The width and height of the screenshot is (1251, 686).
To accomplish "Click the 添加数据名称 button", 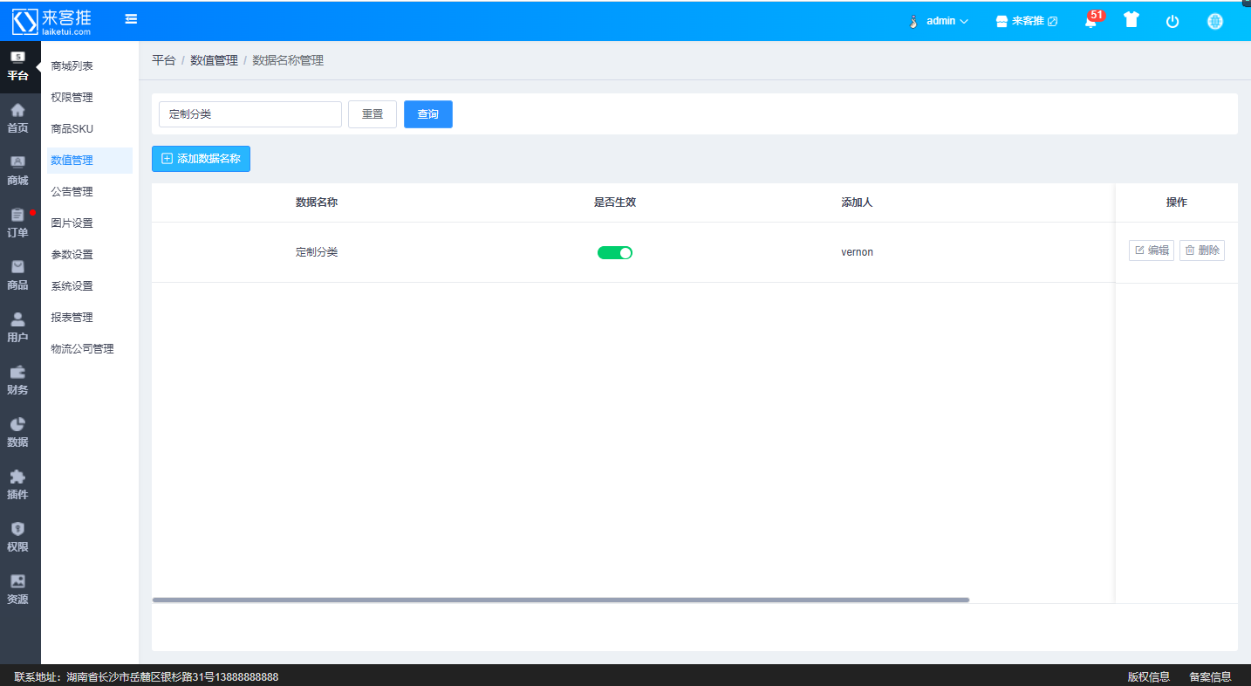I will pos(201,159).
